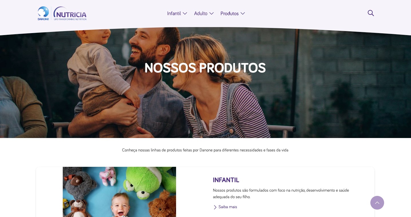Image resolution: width=411 pixels, height=217 pixels.
Task: Expand the chevron next to Adulto
Action: (212, 13)
